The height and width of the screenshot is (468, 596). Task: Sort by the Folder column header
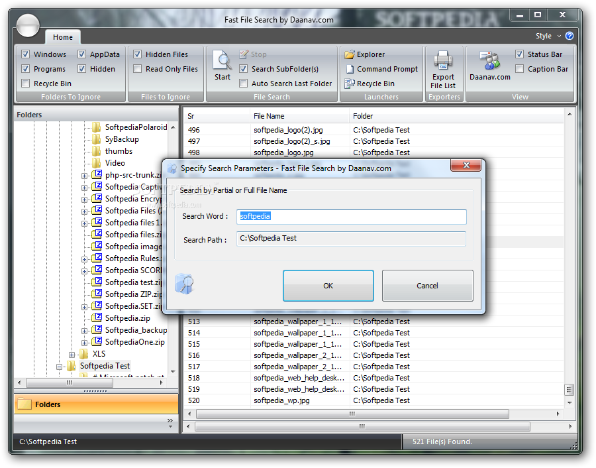456,116
